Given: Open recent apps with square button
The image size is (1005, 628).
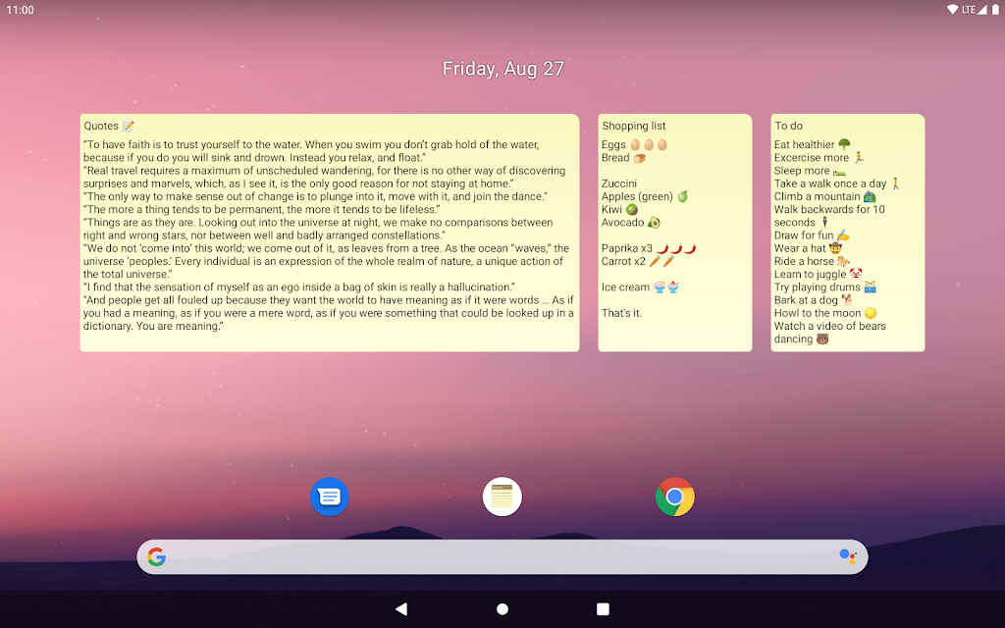Looking at the screenshot, I should [603, 608].
